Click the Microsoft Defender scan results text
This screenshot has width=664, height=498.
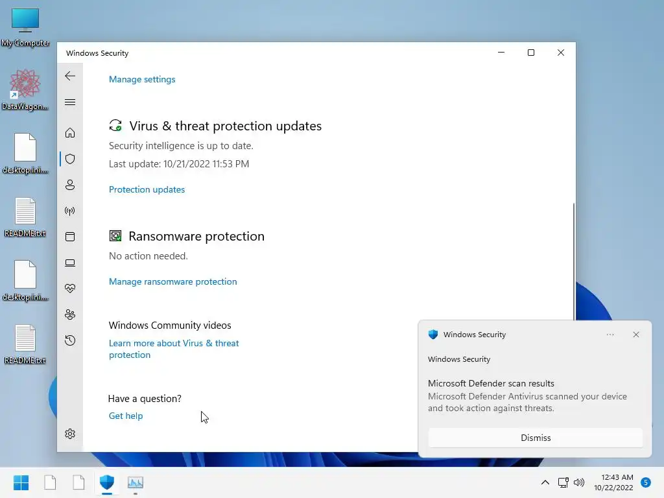tap(491, 383)
